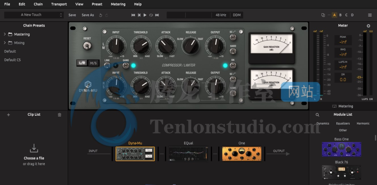
Task: Switch to M/S processing mode
Action: [x=93, y=63]
